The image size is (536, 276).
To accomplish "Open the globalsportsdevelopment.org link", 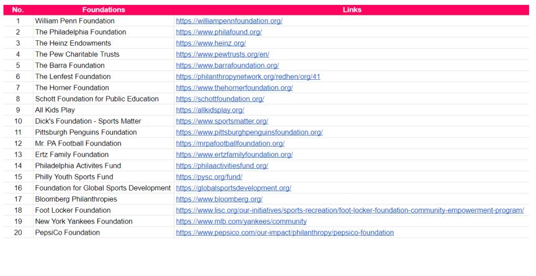I will pos(233,188).
